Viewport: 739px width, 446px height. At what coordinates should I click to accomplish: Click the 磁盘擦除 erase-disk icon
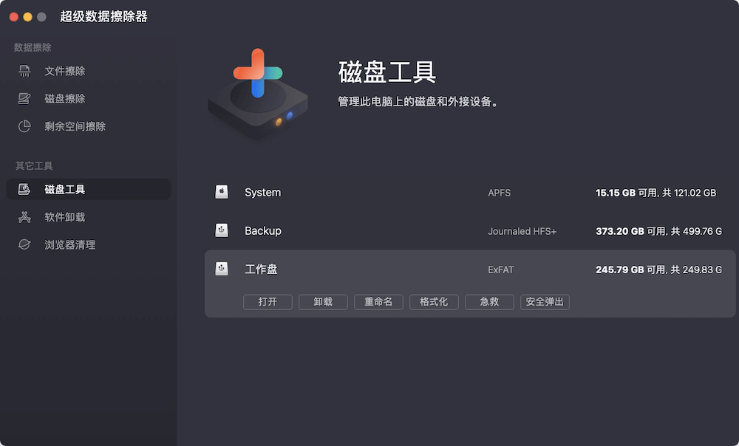24,98
